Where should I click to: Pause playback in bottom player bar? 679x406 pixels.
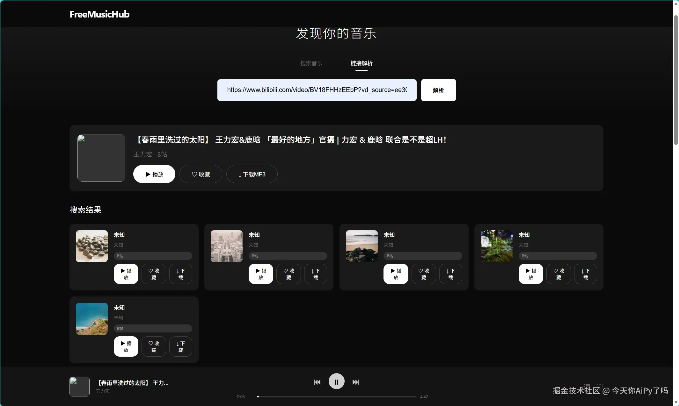[x=336, y=381]
